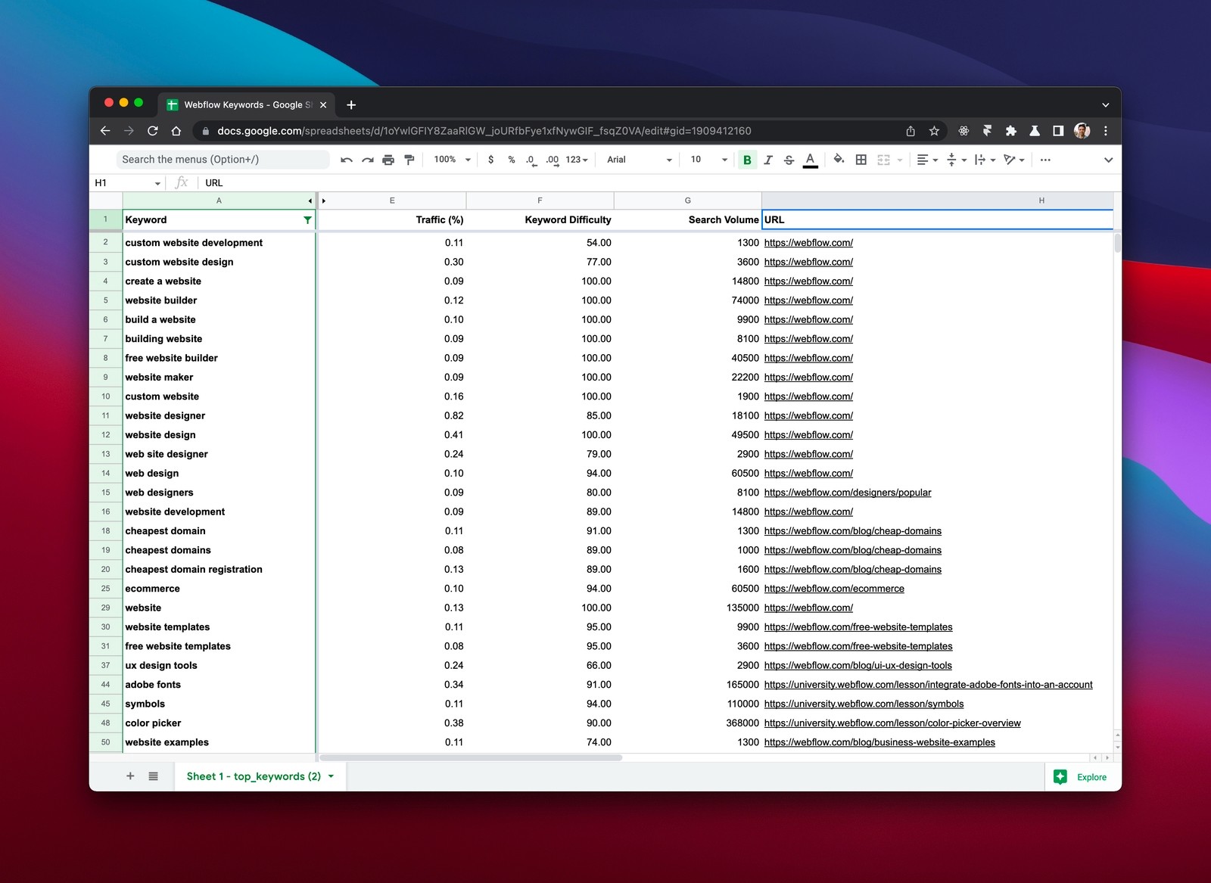Click the Search the menus field
This screenshot has width=1211, height=883.
(223, 160)
